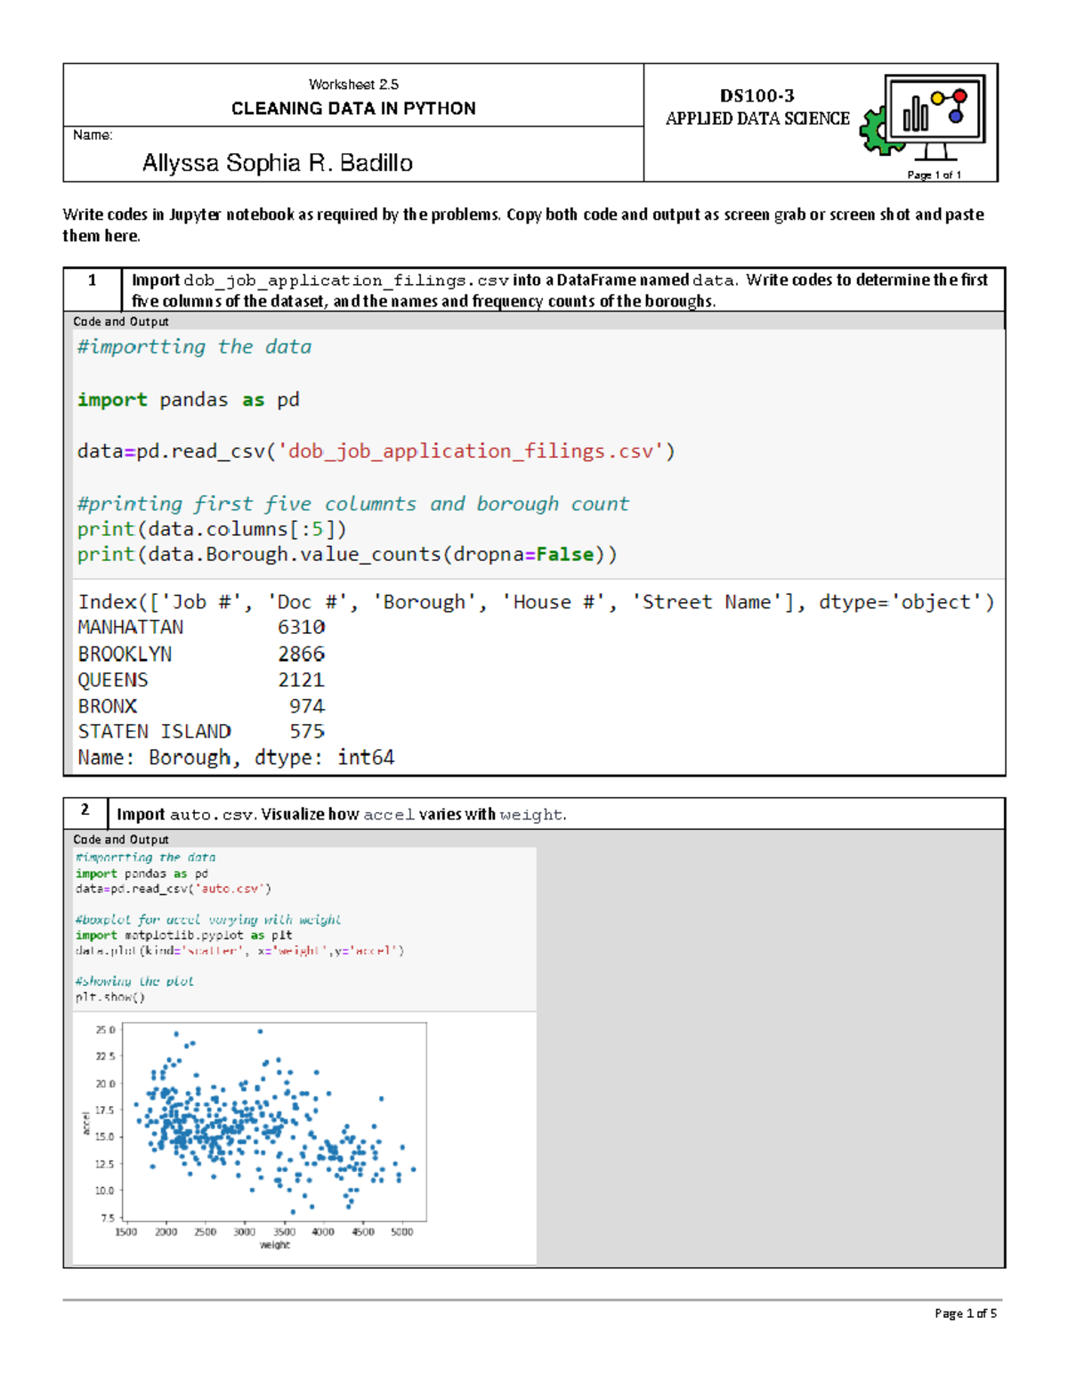This screenshot has width=1068, height=1383.
Task: Click the data.plot scatter code line
Action: pos(239,951)
